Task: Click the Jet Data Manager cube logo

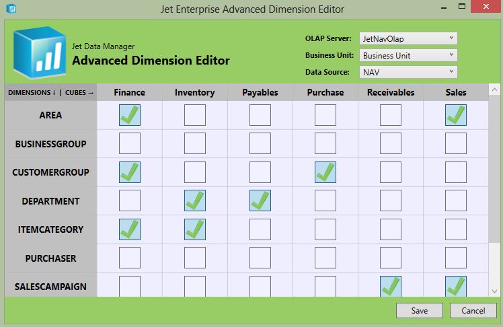Action: 39,52
